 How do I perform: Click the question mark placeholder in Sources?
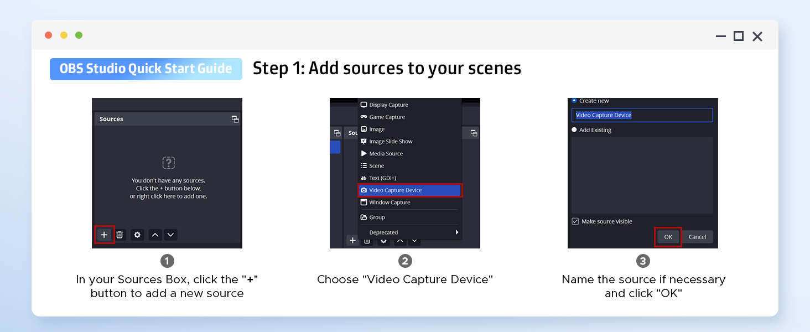pos(168,162)
